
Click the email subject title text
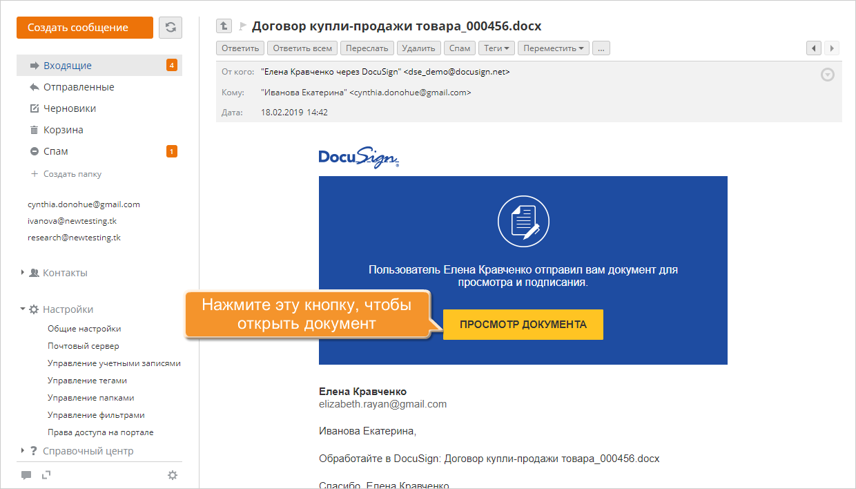pos(397,26)
